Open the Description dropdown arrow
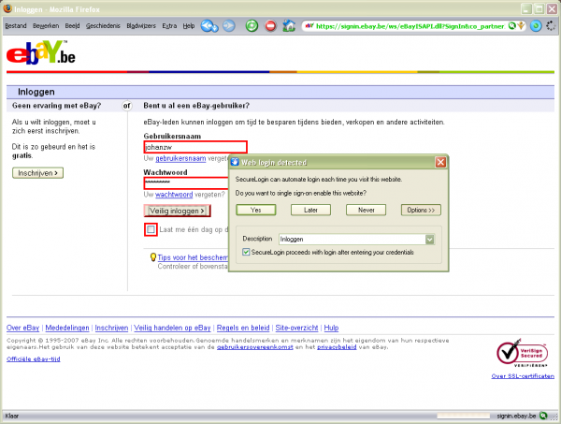Image resolution: width=561 pixels, height=424 pixels. [430, 239]
